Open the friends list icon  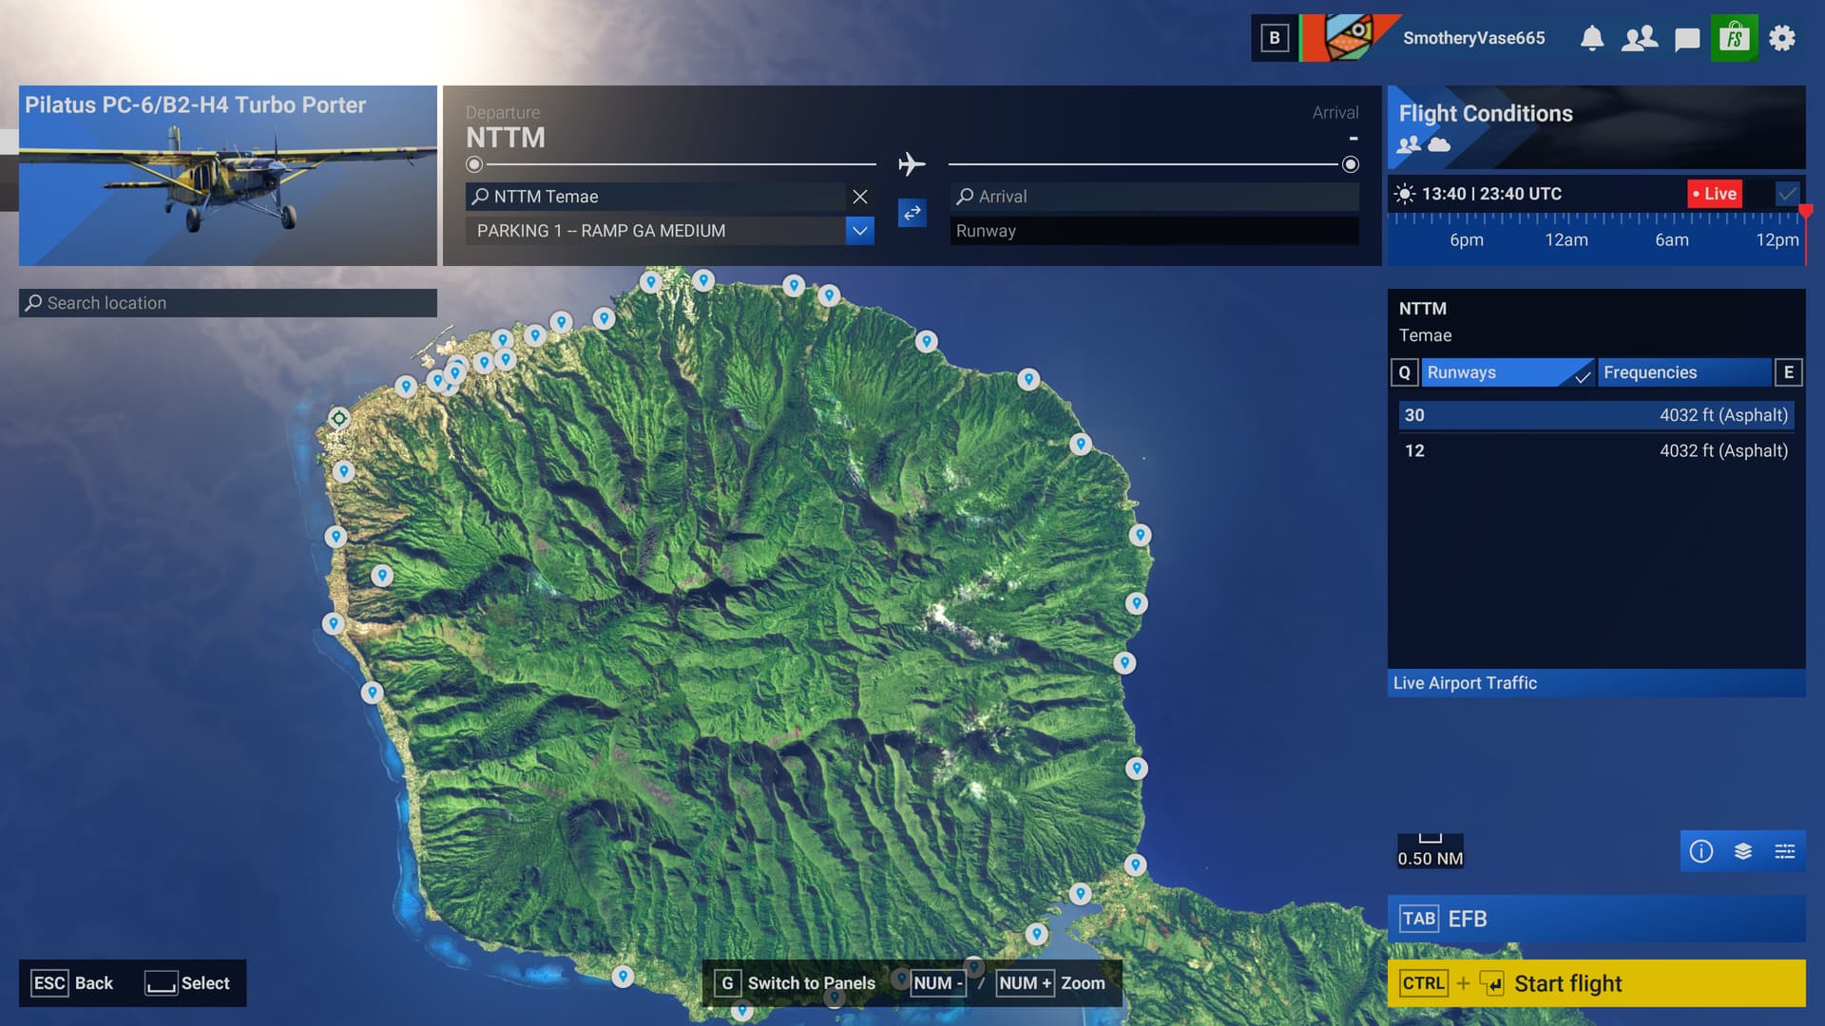point(1640,38)
